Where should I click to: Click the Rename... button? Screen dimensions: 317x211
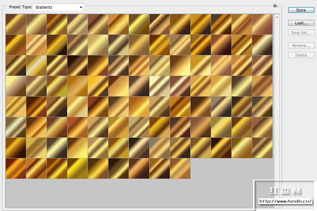pyautogui.click(x=301, y=45)
